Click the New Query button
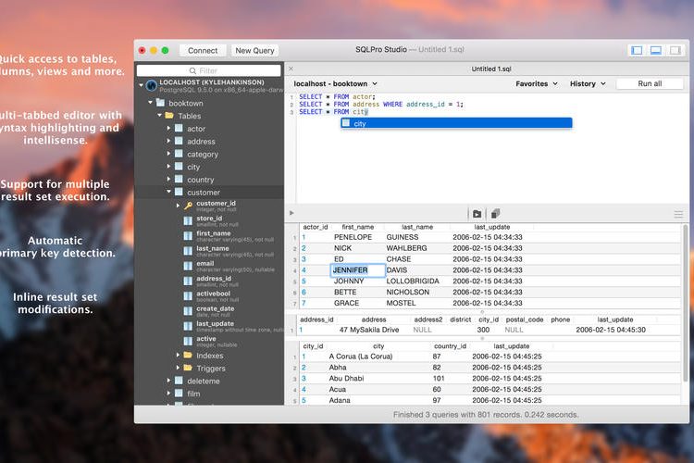This screenshot has width=694, height=463. click(x=254, y=50)
